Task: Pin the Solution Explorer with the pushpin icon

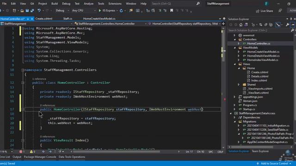Action: coord(291,19)
